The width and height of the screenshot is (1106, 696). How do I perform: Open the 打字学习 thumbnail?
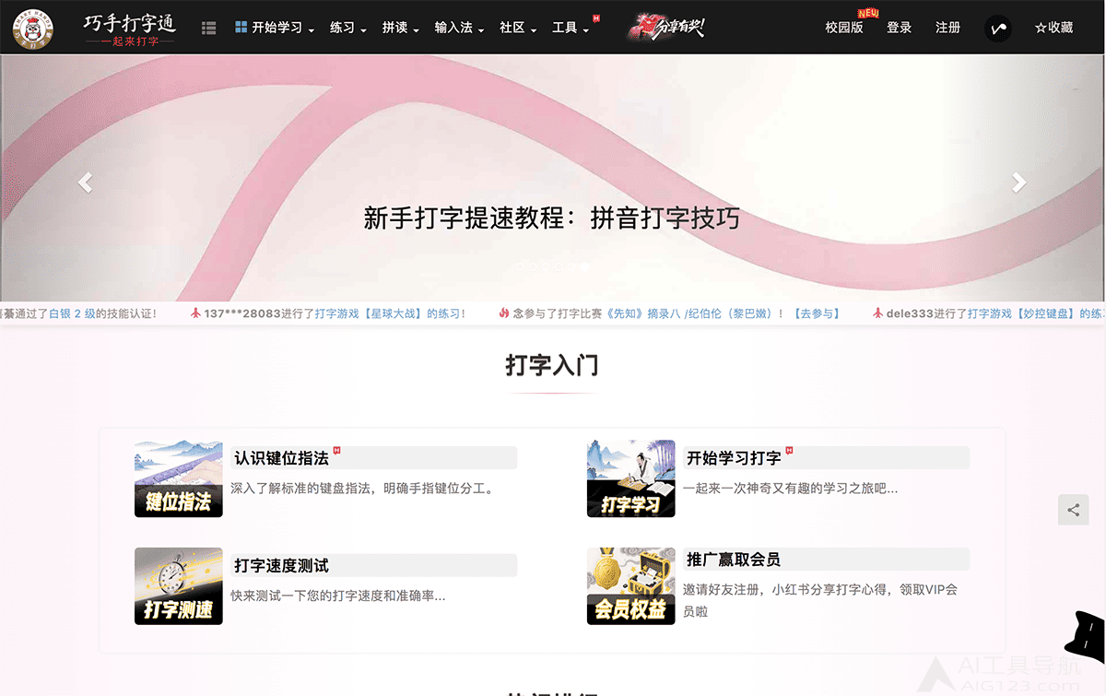tap(631, 478)
